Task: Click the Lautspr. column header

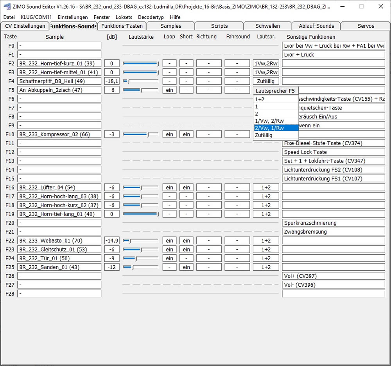Action: [266, 37]
